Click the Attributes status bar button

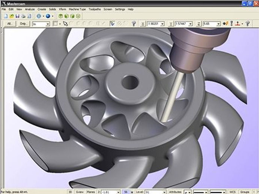point(175,192)
